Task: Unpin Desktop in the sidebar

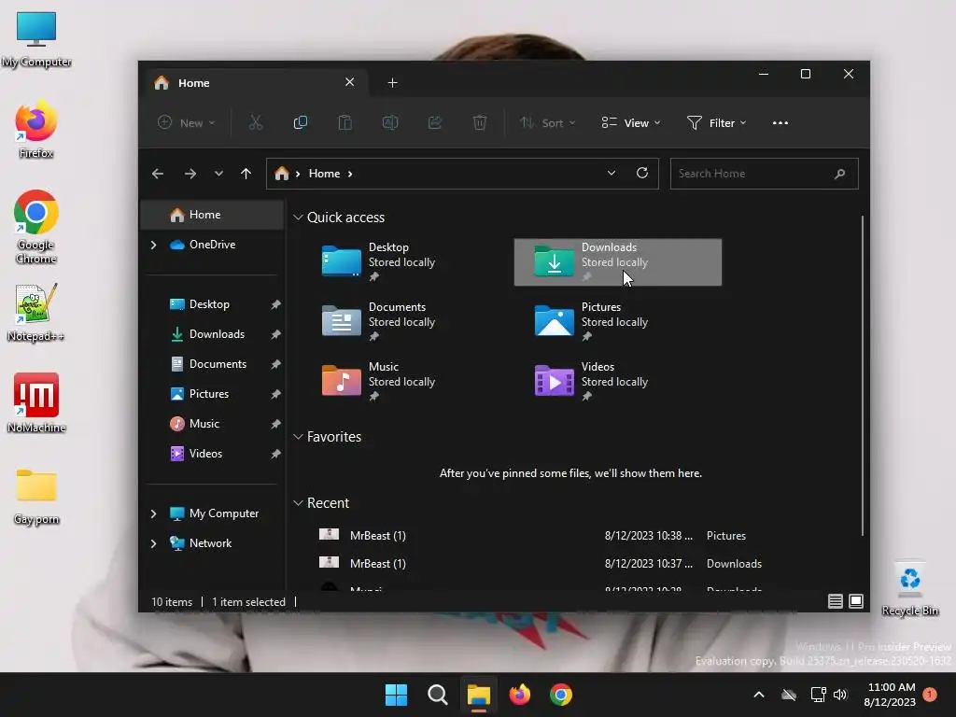Action: [275, 304]
